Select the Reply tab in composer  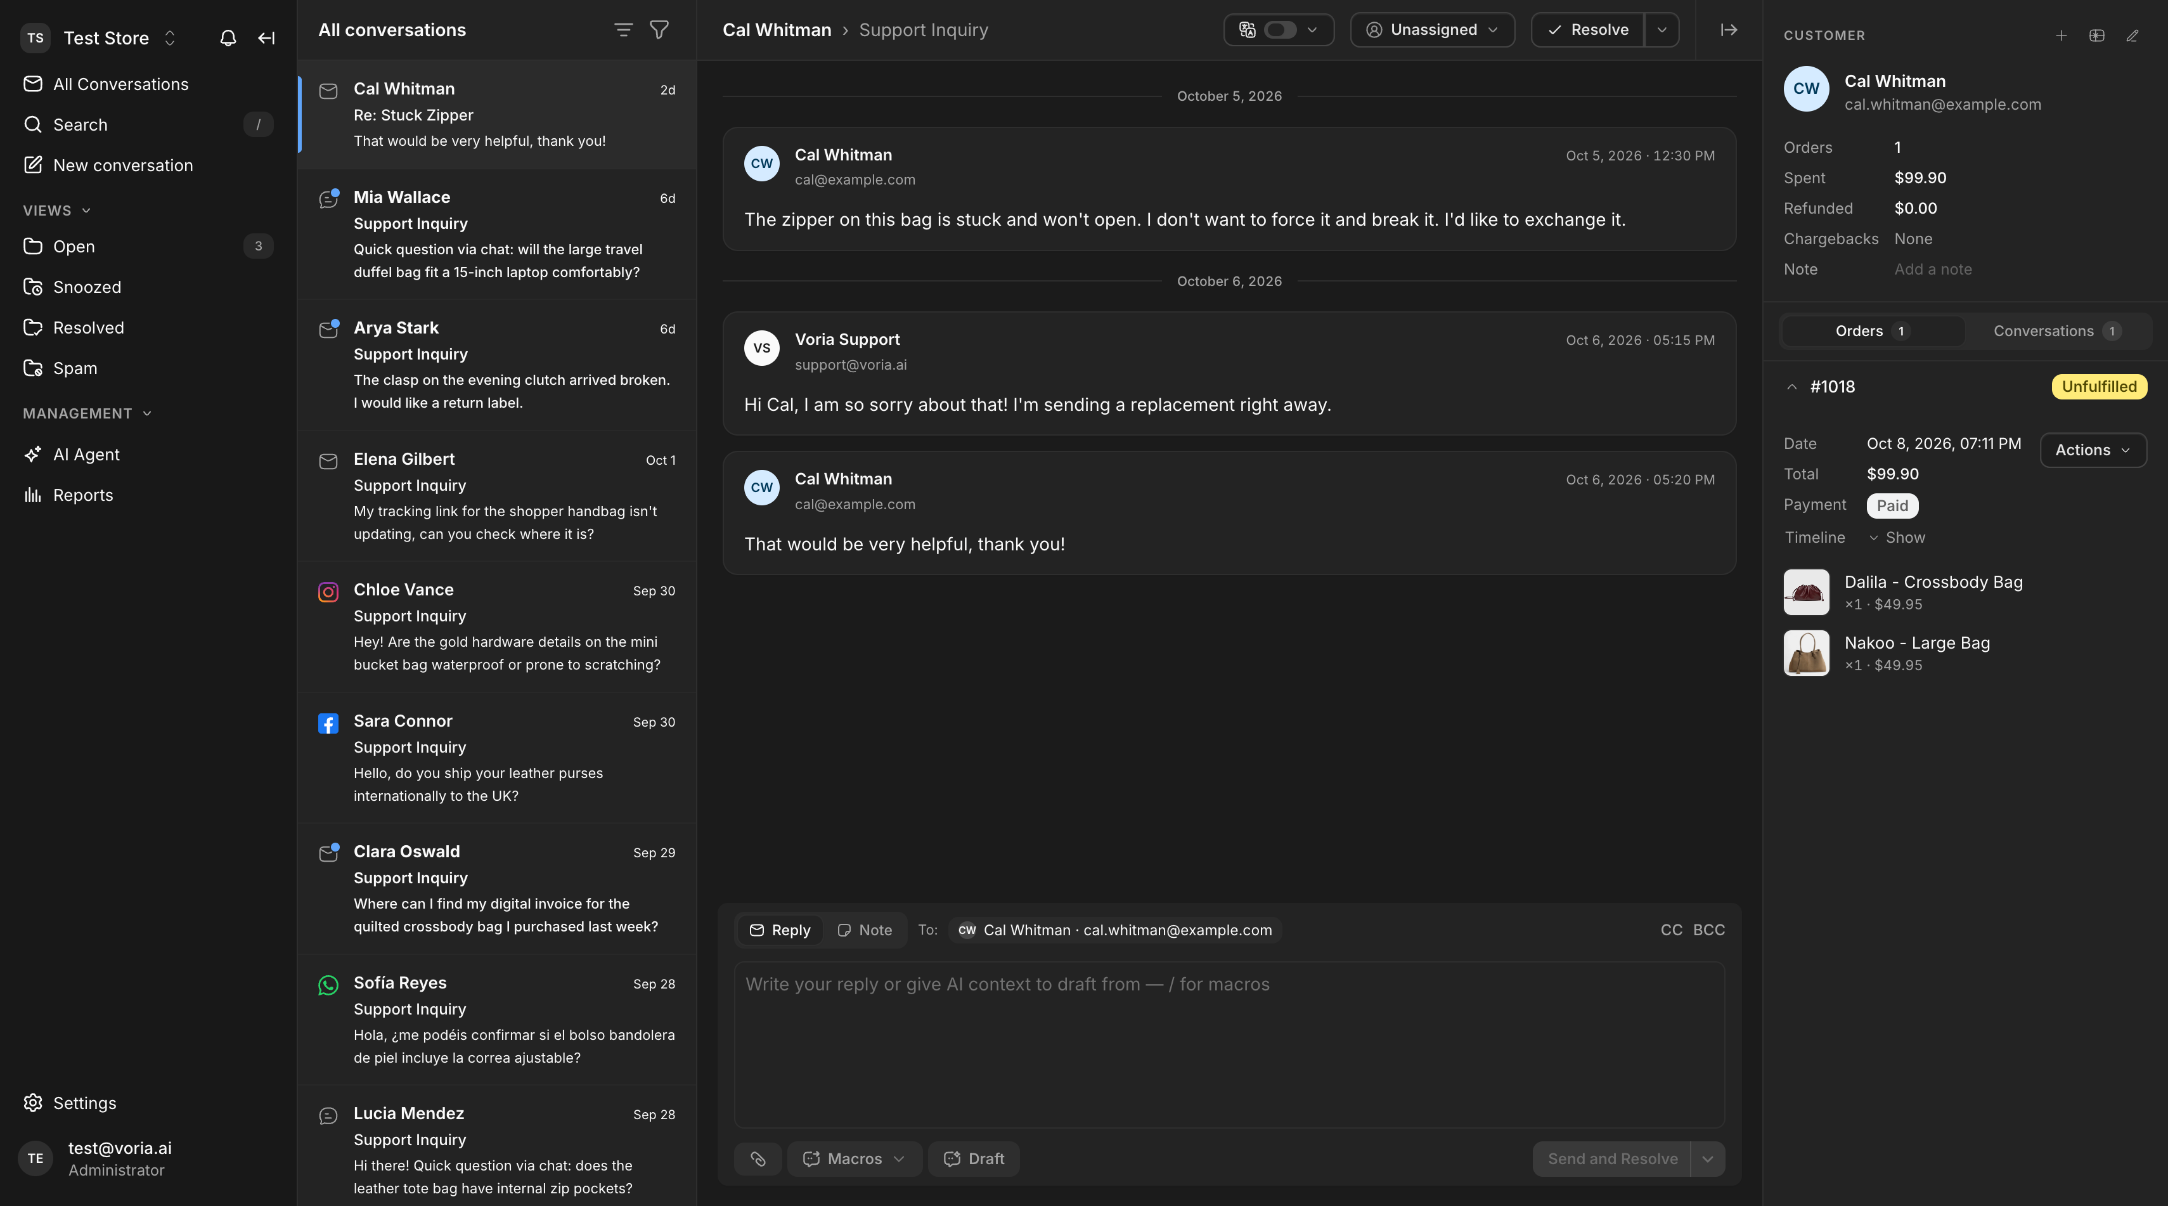click(779, 930)
